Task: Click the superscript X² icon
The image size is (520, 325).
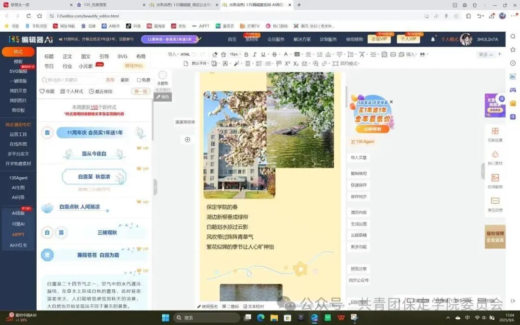Action: tap(287, 64)
